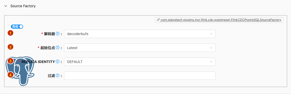Toggle the 高级 advanced switch
Screen dimensions: 291x94
click(17, 27)
